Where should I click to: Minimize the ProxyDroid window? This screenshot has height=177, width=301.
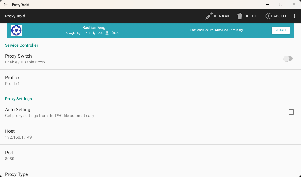[267, 4]
